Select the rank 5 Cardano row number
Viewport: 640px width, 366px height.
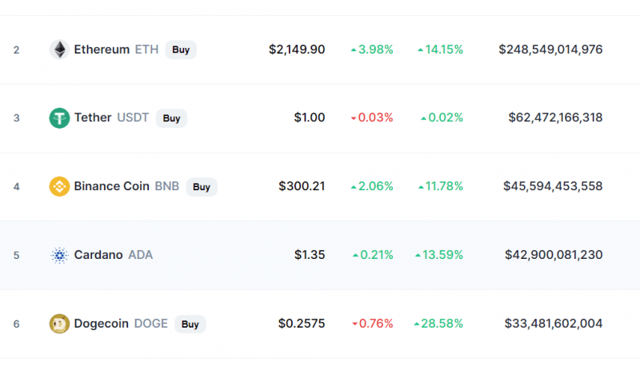(16, 256)
